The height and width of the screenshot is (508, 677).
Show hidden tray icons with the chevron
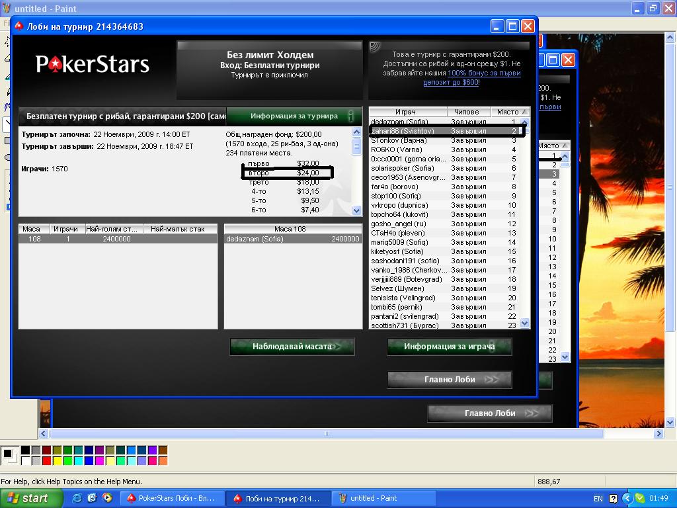click(627, 499)
